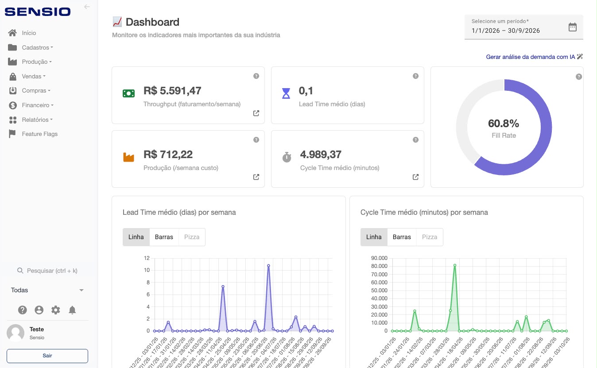Open the calendar date picker icon

[x=573, y=27]
